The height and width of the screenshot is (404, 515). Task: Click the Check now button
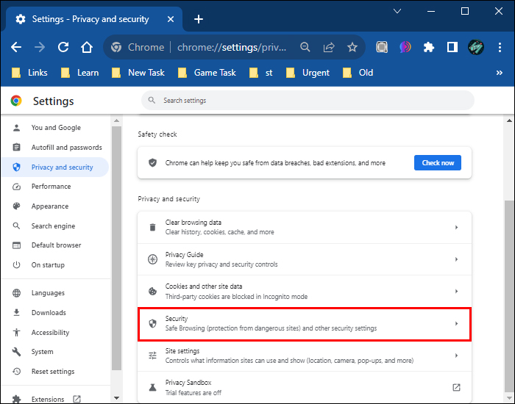[437, 162]
